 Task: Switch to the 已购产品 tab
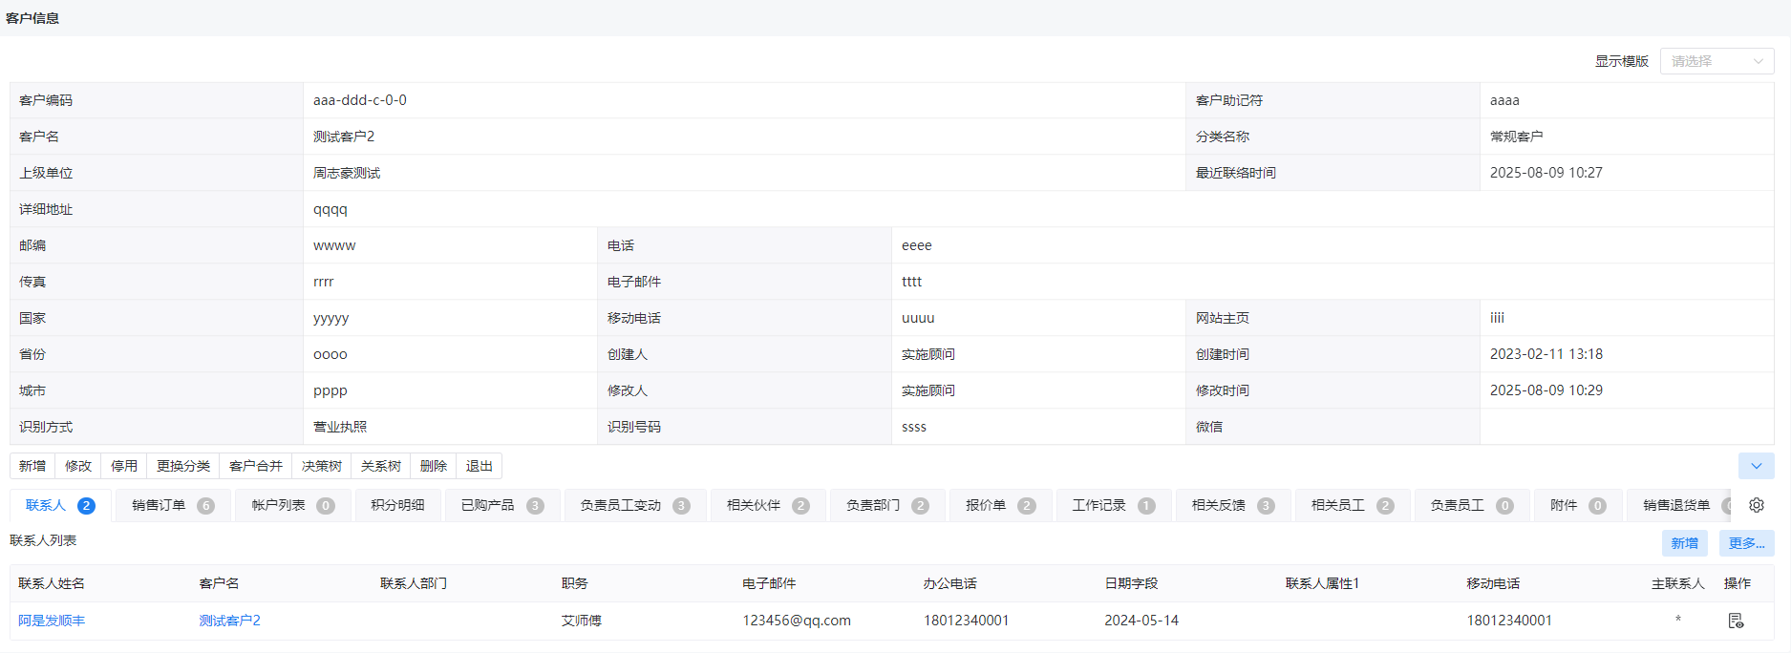pyautogui.click(x=502, y=505)
